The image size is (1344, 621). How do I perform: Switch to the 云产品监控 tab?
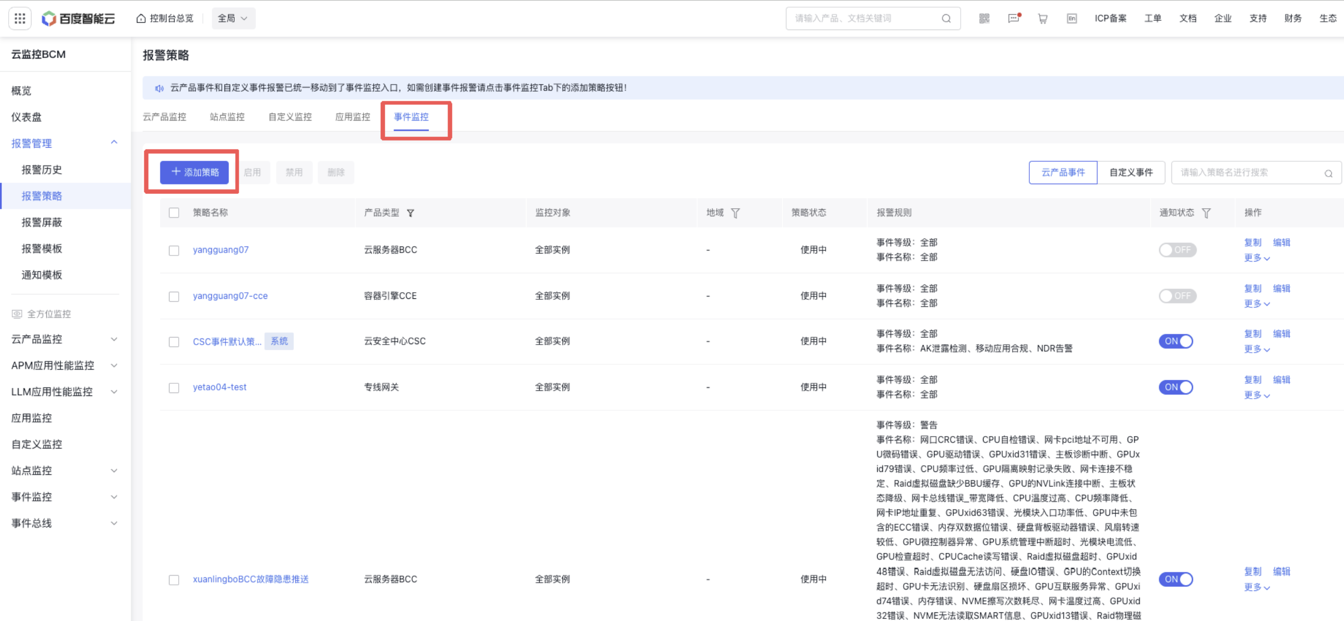[164, 117]
